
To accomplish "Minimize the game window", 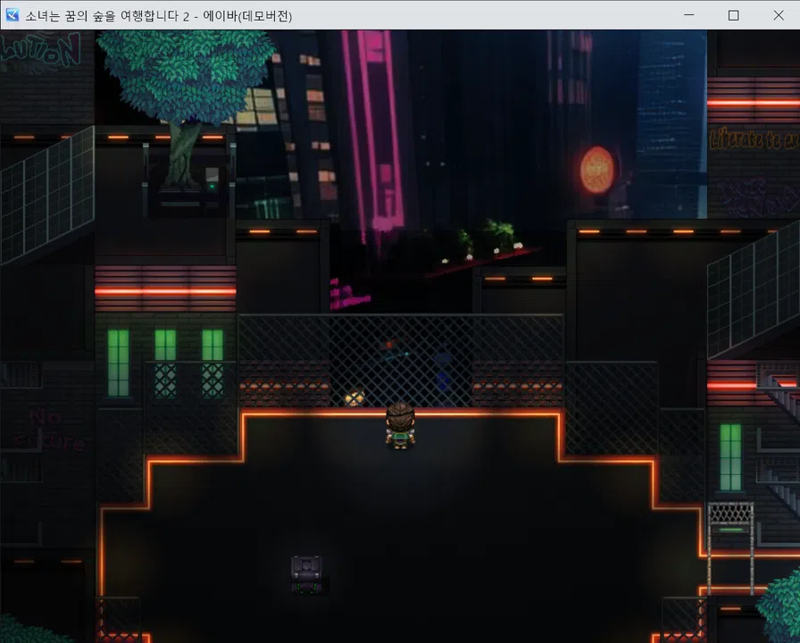I will 688,15.
